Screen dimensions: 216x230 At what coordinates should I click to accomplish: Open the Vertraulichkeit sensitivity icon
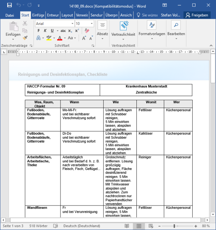point(123,26)
